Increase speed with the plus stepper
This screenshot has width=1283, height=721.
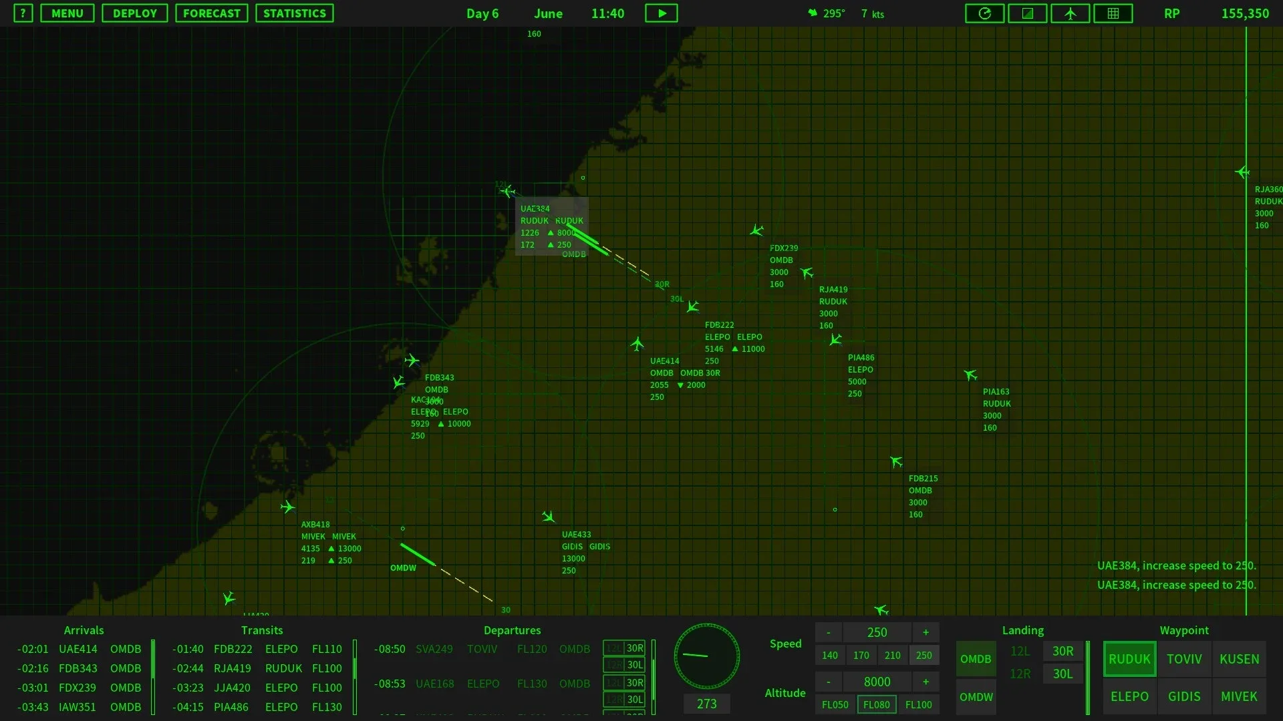pos(925,632)
